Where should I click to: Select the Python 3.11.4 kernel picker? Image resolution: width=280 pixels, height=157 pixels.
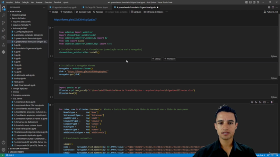pyautogui.click(x=271, y=12)
